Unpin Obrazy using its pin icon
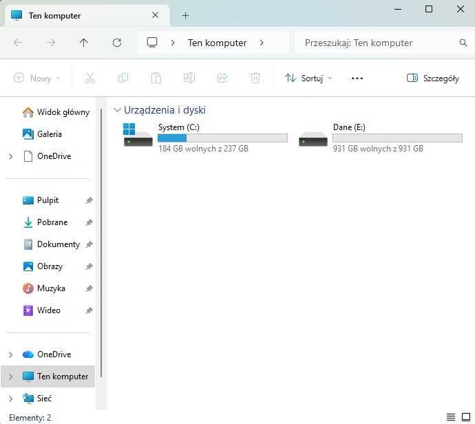 pos(89,266)
